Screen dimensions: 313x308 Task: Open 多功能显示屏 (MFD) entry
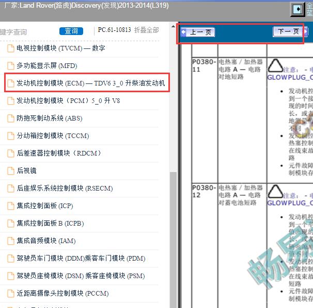[x=47, y=66]
